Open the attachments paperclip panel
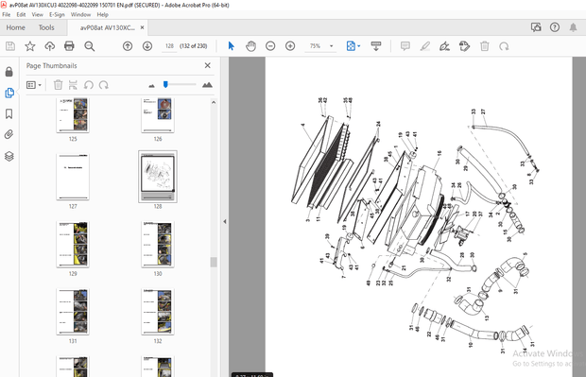The image size is (586, 377). pyautogui.click(x=9, y=134)
